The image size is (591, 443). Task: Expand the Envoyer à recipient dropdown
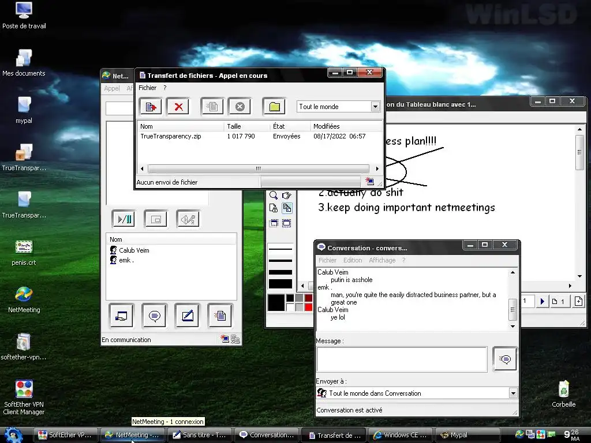tap(513, 393)
